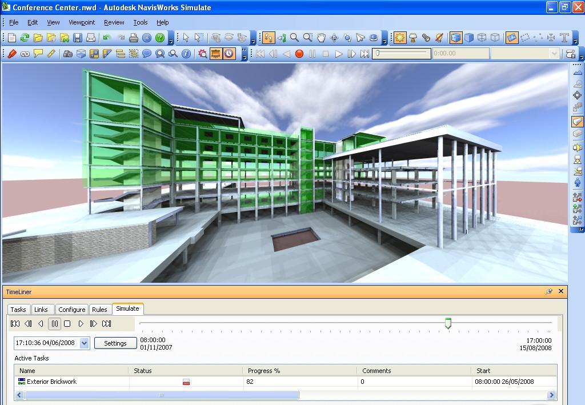585x405 pixels.
Task: Select the Pan tool in the navigation toolbar
Action: click(321, 38)
